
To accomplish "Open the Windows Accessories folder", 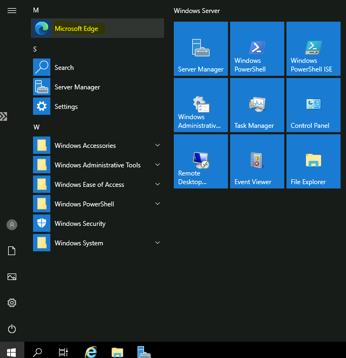I will click(97, 145).
